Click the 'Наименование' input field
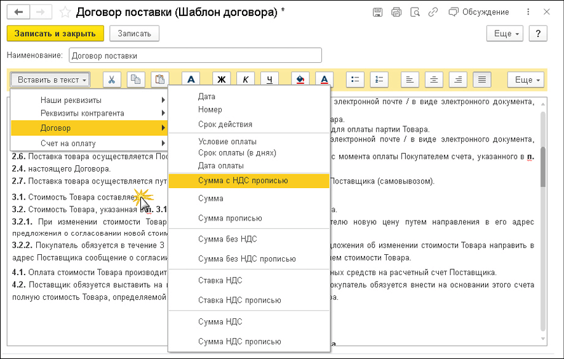Image resolution: width=564 pixels, height=359 pixels. pyautogui.click(x=194, y=55)
